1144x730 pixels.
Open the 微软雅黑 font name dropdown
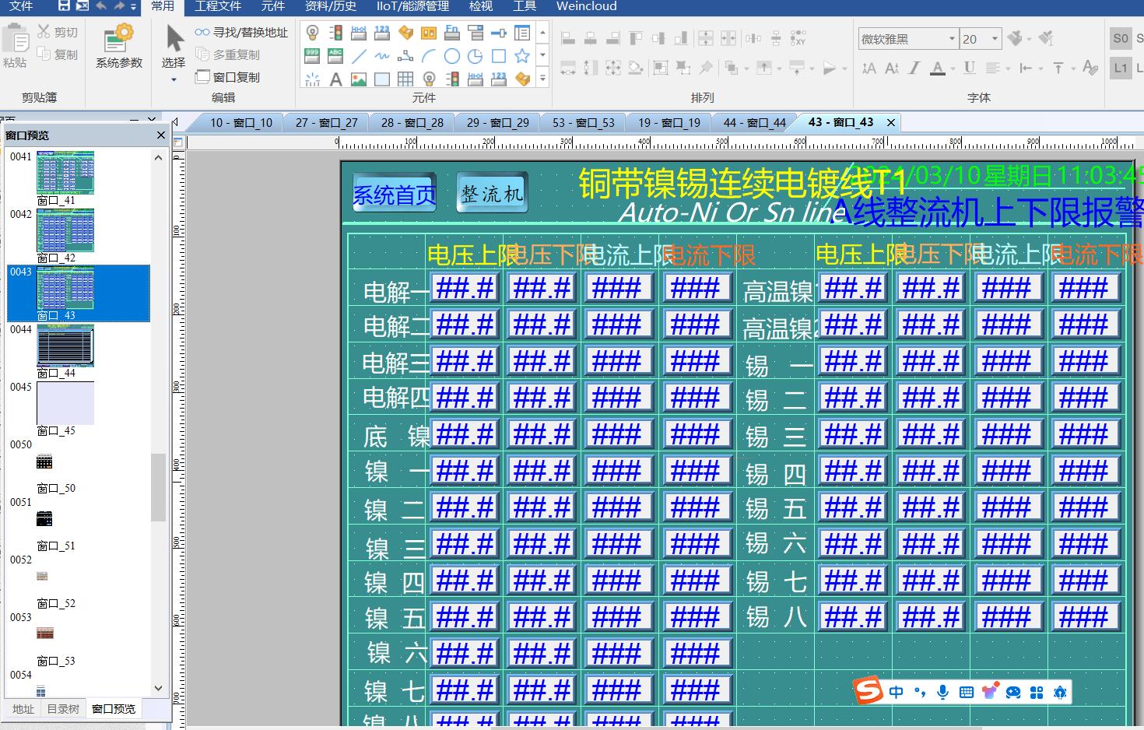952,39
